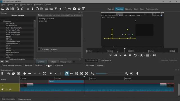
Task: Overwrite clip with down chevron icon
Action: pos(39,74)
